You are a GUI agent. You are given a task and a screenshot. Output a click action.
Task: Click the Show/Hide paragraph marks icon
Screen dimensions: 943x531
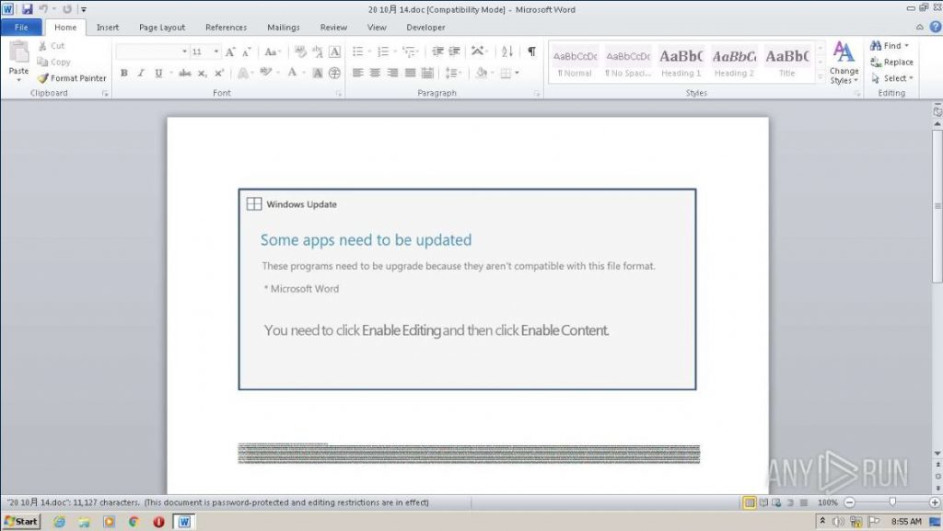tap(531, 52)
